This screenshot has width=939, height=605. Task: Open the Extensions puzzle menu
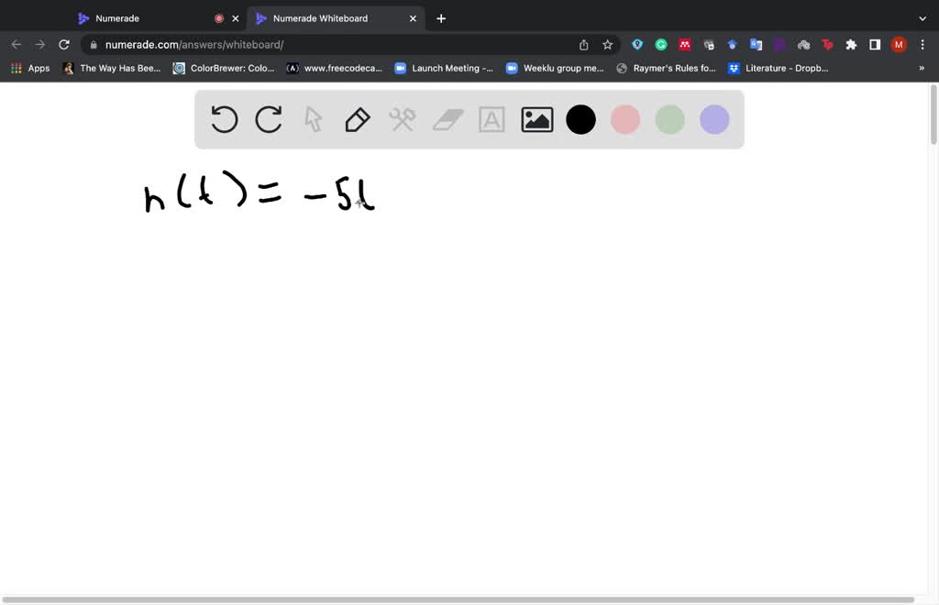click(851, 45)
